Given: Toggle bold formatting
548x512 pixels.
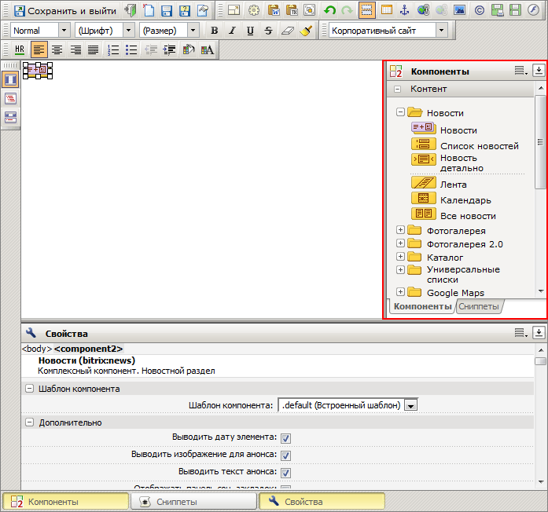Looking at the screenshot, I should (214, 31).
